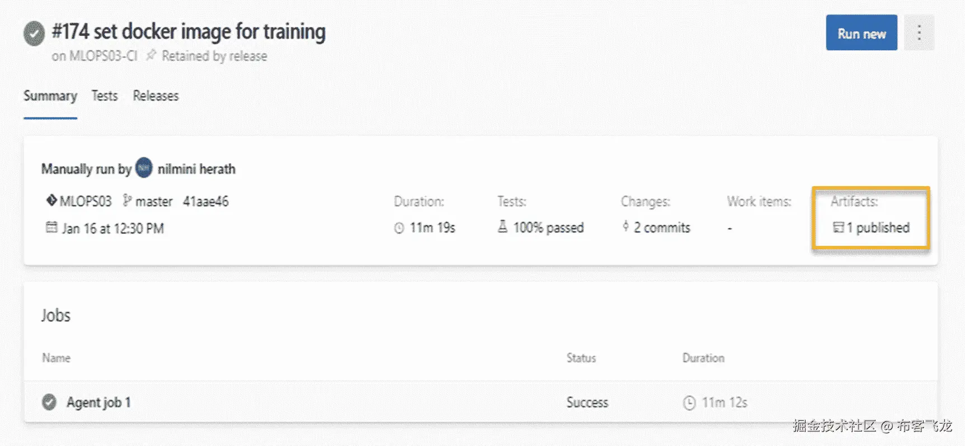Click the test flask icon

503,227
